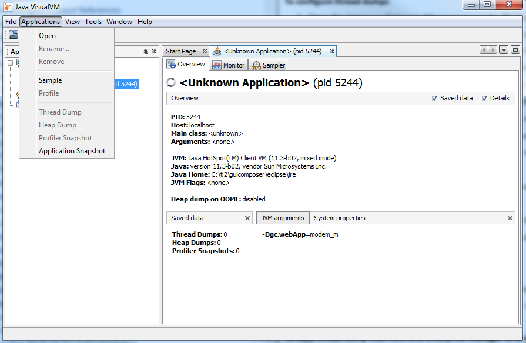Viewport: 526px width, 343px height.
Task: Choose Application Snapshot from the menu
Action: coord(66,151)
